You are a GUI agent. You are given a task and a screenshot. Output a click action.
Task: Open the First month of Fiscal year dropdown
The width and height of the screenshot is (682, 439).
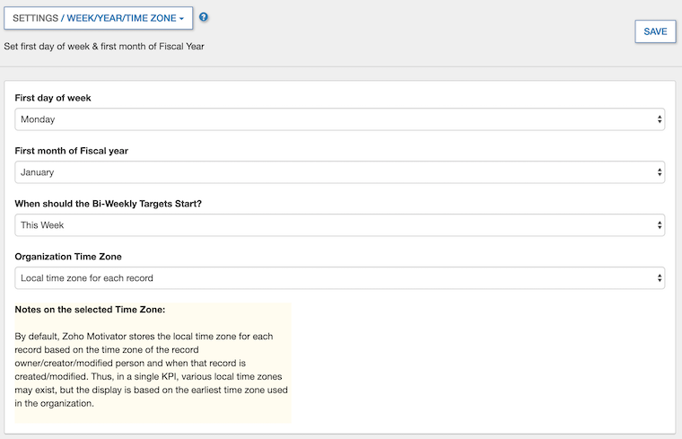point(339,172)
